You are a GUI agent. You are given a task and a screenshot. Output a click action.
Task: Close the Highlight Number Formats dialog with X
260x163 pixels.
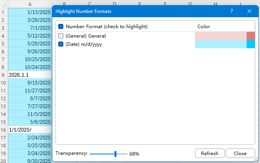pyautogui.click(x=249, y=11)
